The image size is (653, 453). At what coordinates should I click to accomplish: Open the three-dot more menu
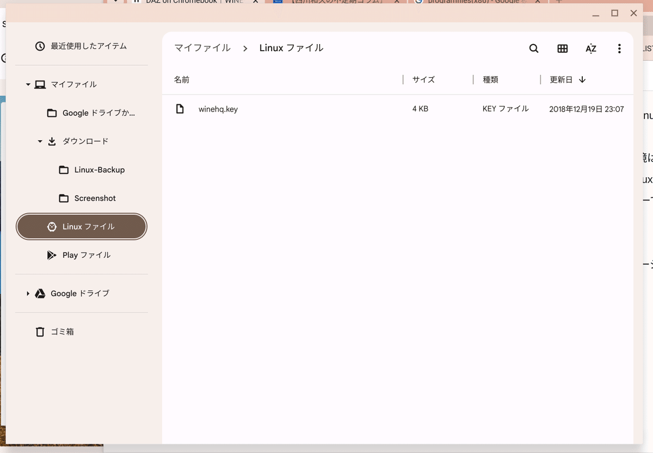pyautogui.click(x=619, y=48)
